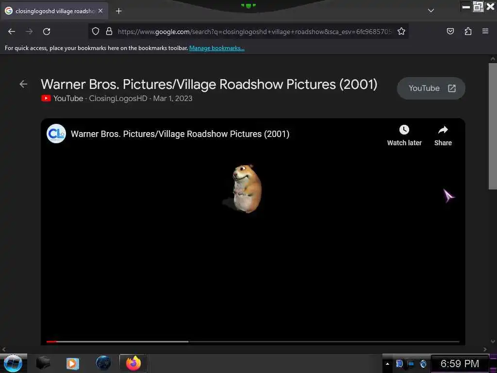Click the first system tray monitor icon
Viewport: 497px width, 373px height.
[399, 363]
